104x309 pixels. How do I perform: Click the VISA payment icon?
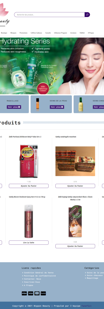coord(31,293)
